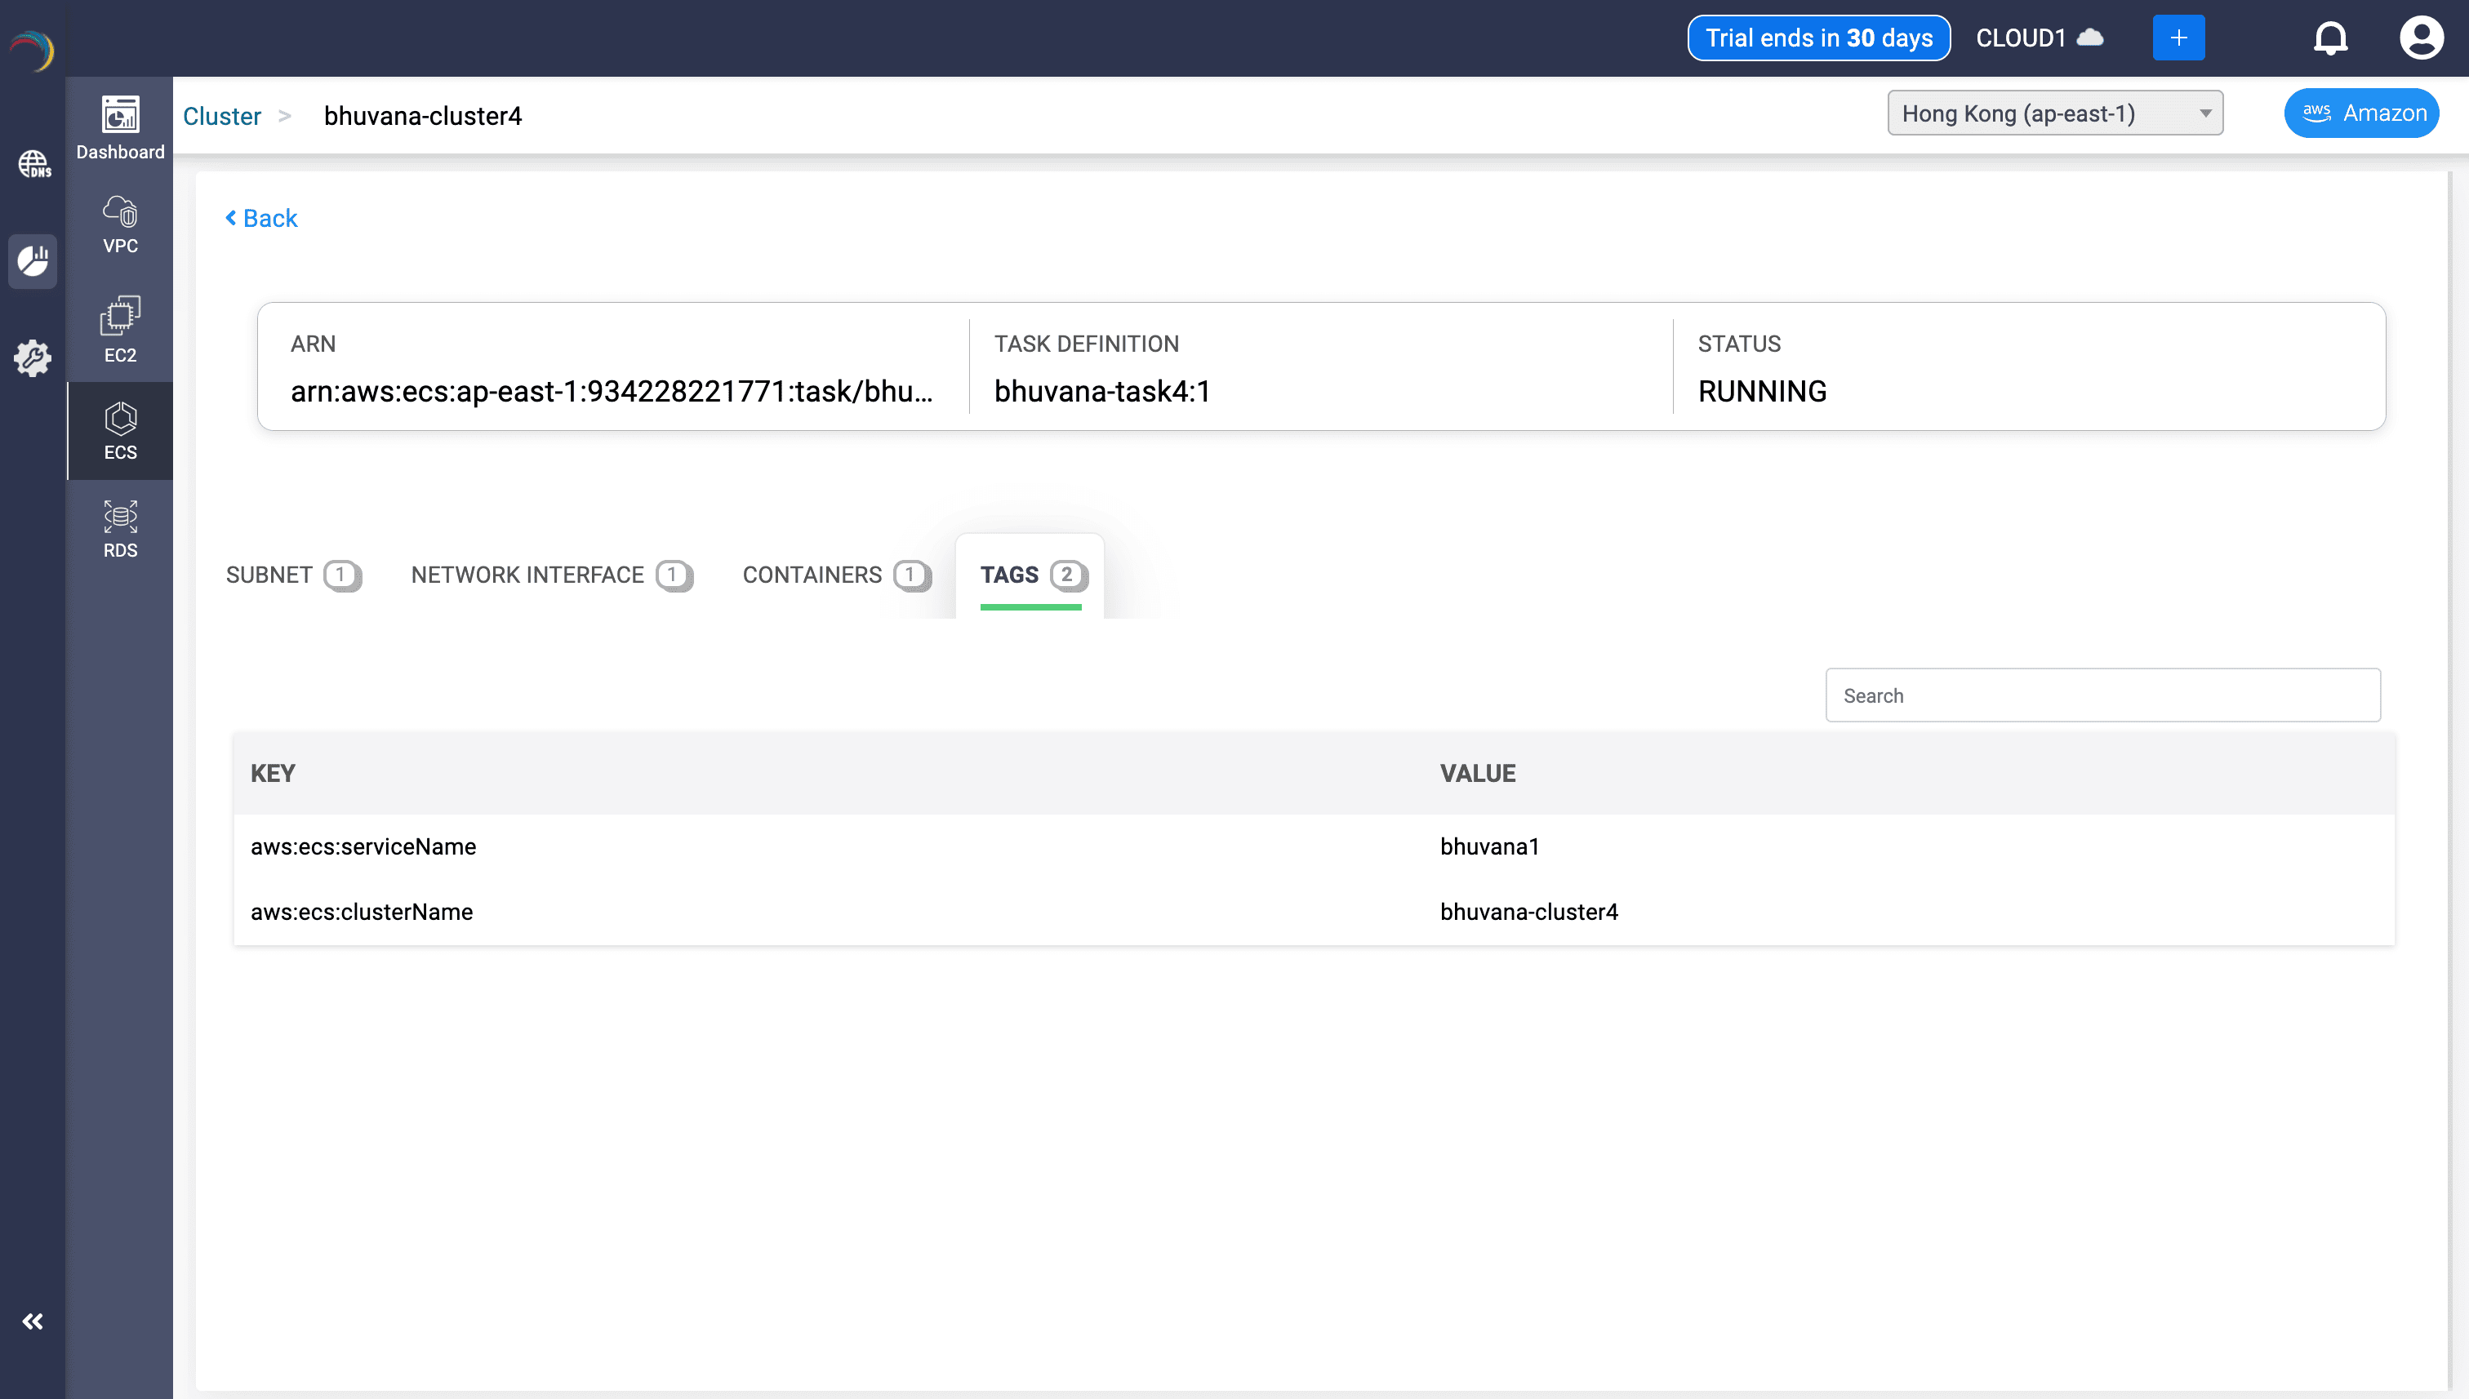The height and width of the screenshot is (1399, 2469).
Task: Open the Dashboard sidebar icon
Action: pos(120,127)
